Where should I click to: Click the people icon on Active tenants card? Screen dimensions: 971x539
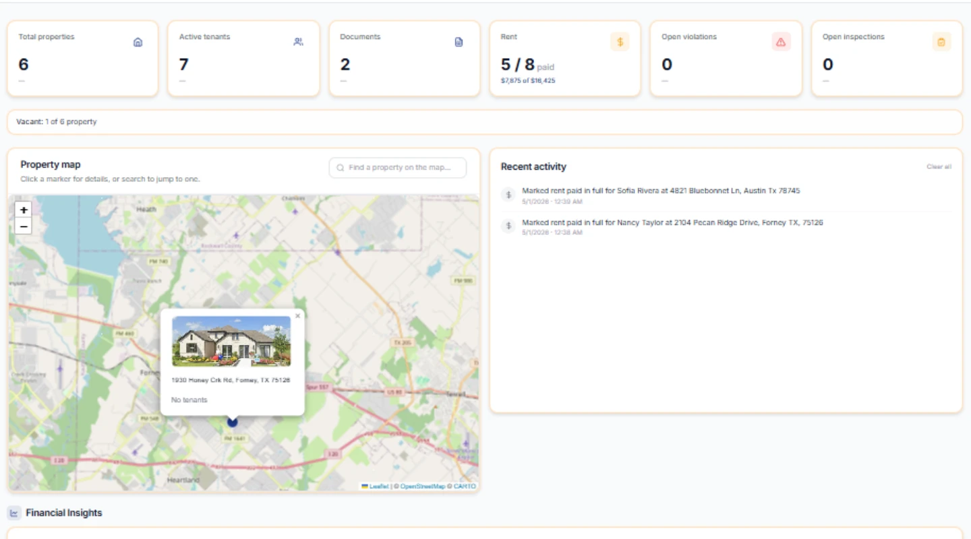[299, 42]
